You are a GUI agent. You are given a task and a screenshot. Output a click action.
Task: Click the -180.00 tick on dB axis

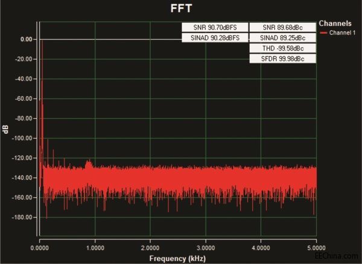(x=23, y=217)
